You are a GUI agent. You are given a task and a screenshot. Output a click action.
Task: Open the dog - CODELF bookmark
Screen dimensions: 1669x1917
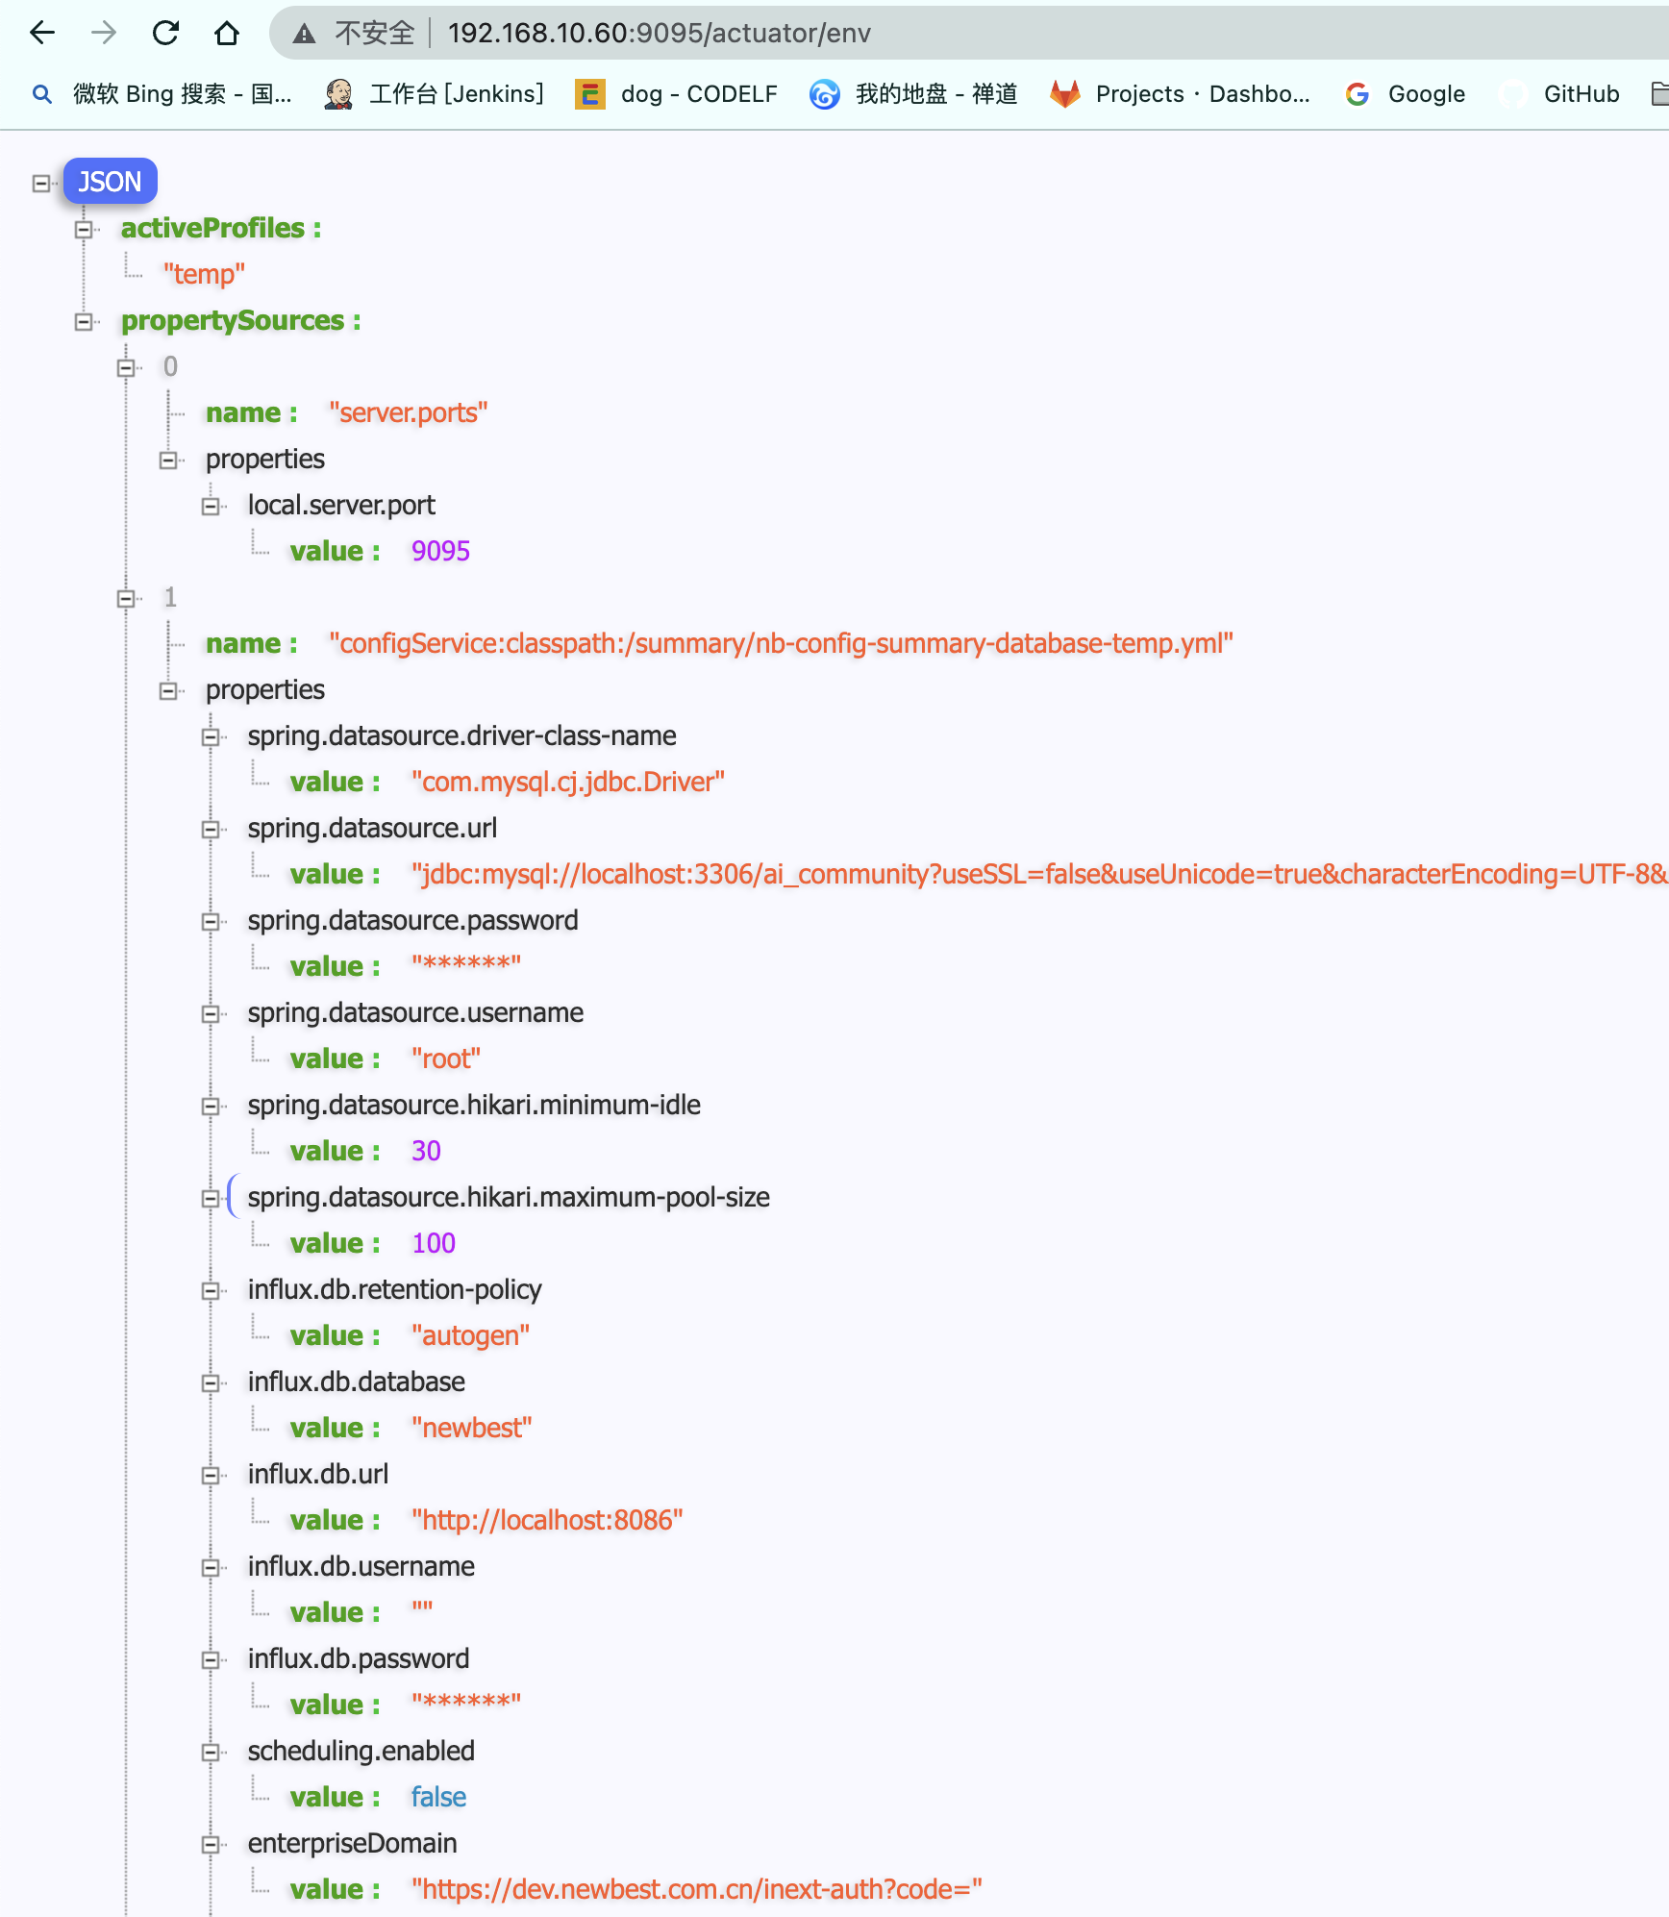coord(676,93)
